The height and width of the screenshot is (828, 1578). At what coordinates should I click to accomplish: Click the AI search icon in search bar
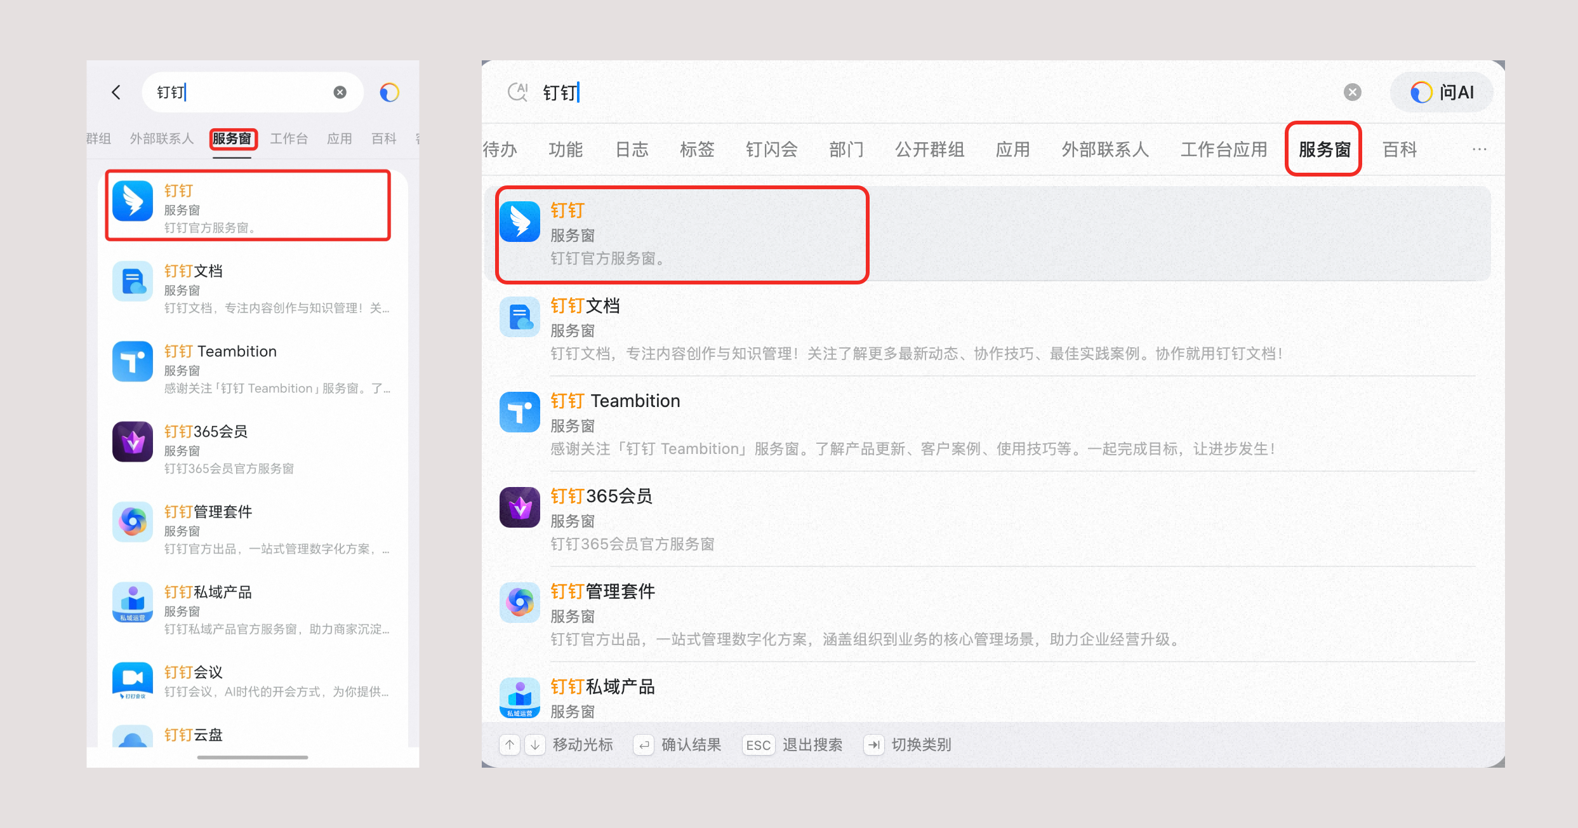518,92
